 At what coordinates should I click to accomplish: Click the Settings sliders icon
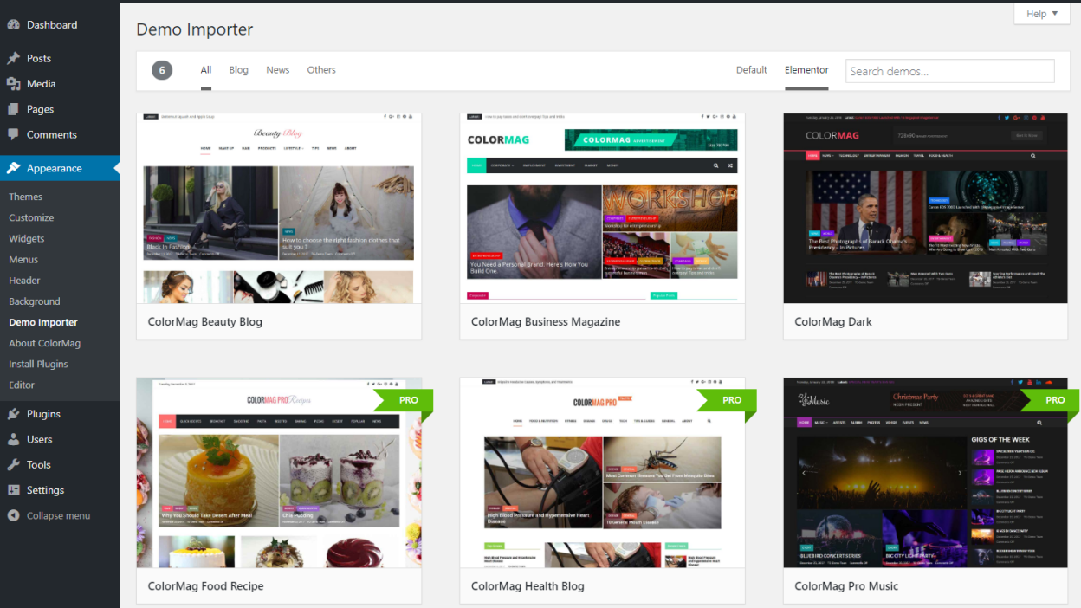pyautogui.click(x=13, y=490)
